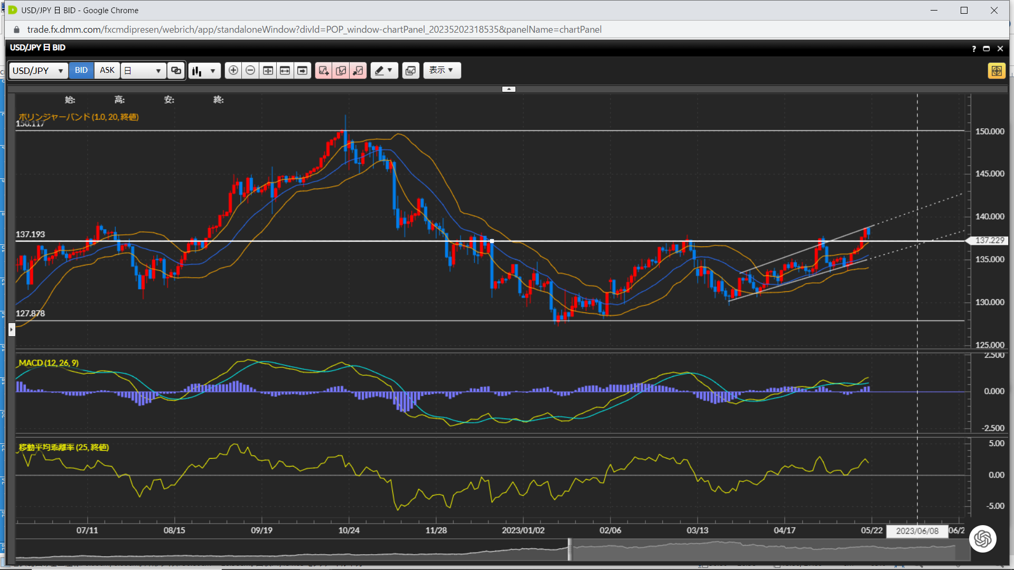Open the 表示 display menu
The image size is (1014, 570).
[x=442, y=70]
